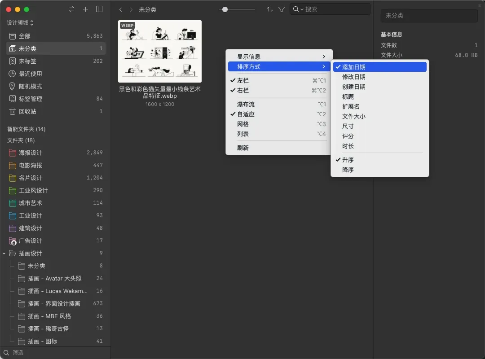Sort by 尺寸
Image resolution: width=485 pixels, height=359 pixels.
[x=380, y=127]
